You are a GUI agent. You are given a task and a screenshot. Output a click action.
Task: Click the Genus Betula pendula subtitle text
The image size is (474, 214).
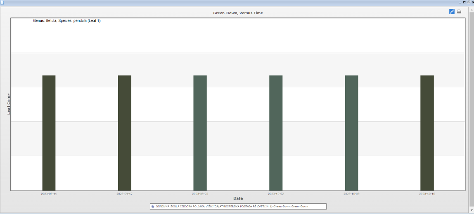click(x=67, y=21)
